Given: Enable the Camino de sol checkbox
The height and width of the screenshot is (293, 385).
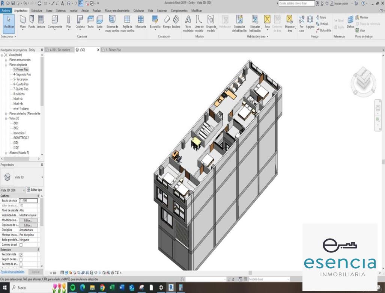Looking at the screenshot, I should 21,245.
